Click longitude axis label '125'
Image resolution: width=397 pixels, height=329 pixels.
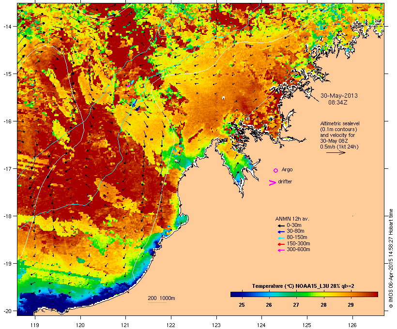(x=307, y=325)
